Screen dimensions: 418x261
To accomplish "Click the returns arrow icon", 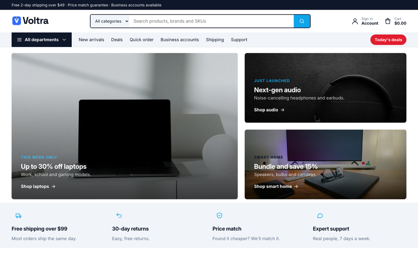I will [119, 216].
